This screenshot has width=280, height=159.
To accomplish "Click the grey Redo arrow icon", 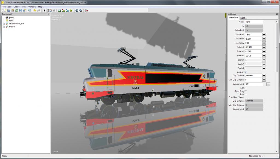I will 39,11.
